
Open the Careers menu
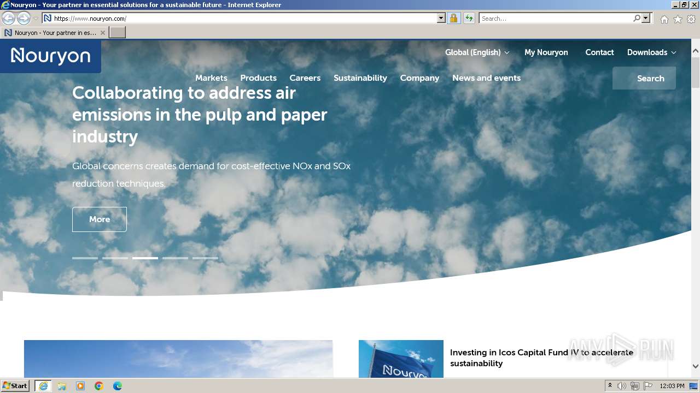305,78
